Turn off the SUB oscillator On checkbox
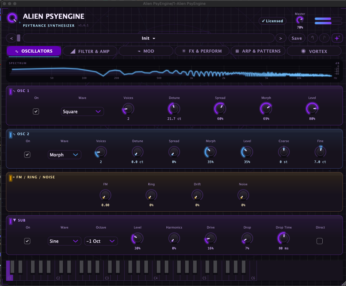The height and width of the screenshot is (286, 346). coord(27,241)
